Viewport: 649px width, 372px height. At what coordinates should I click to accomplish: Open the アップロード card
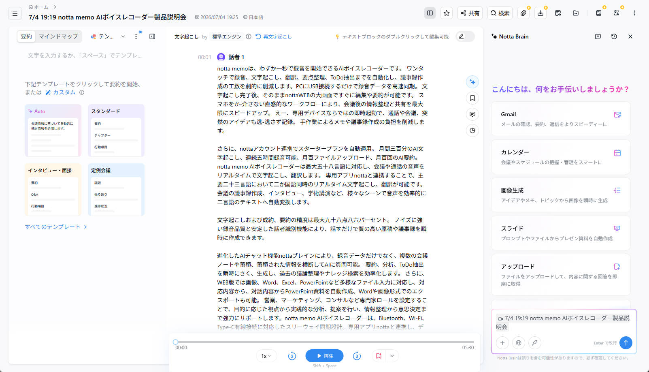(561, 275)
